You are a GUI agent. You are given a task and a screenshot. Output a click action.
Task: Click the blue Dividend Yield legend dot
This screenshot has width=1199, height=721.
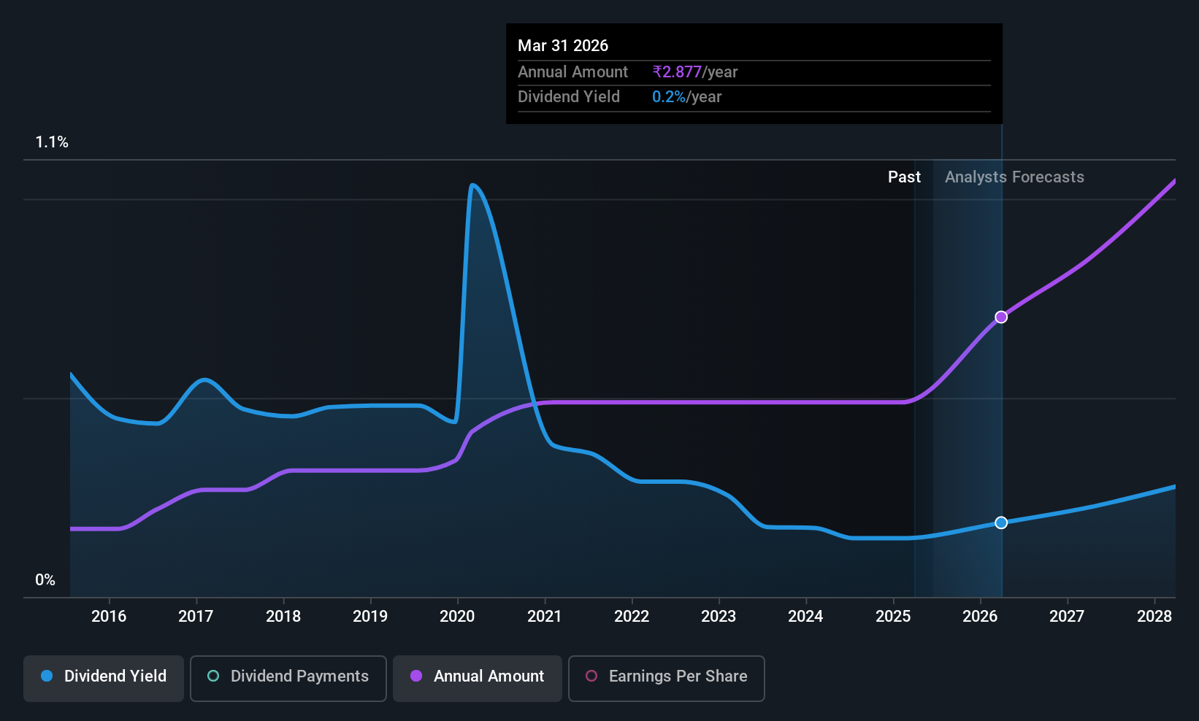pyautogui.click(x=47, y=676)
